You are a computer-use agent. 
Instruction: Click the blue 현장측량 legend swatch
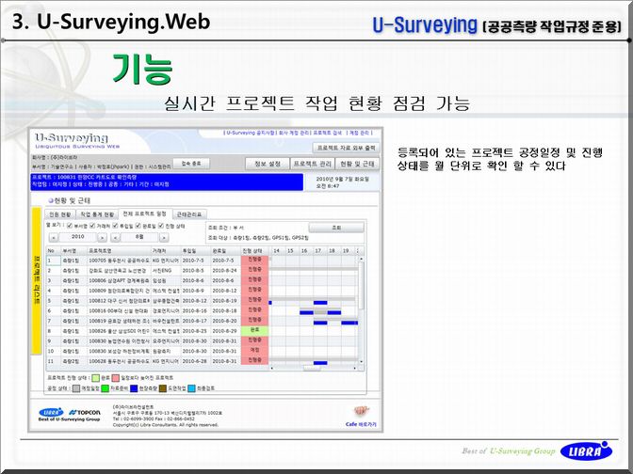[x=134, y=388]
